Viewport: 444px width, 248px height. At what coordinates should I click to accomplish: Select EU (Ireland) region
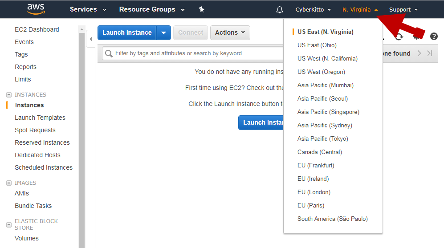[313, 179]
